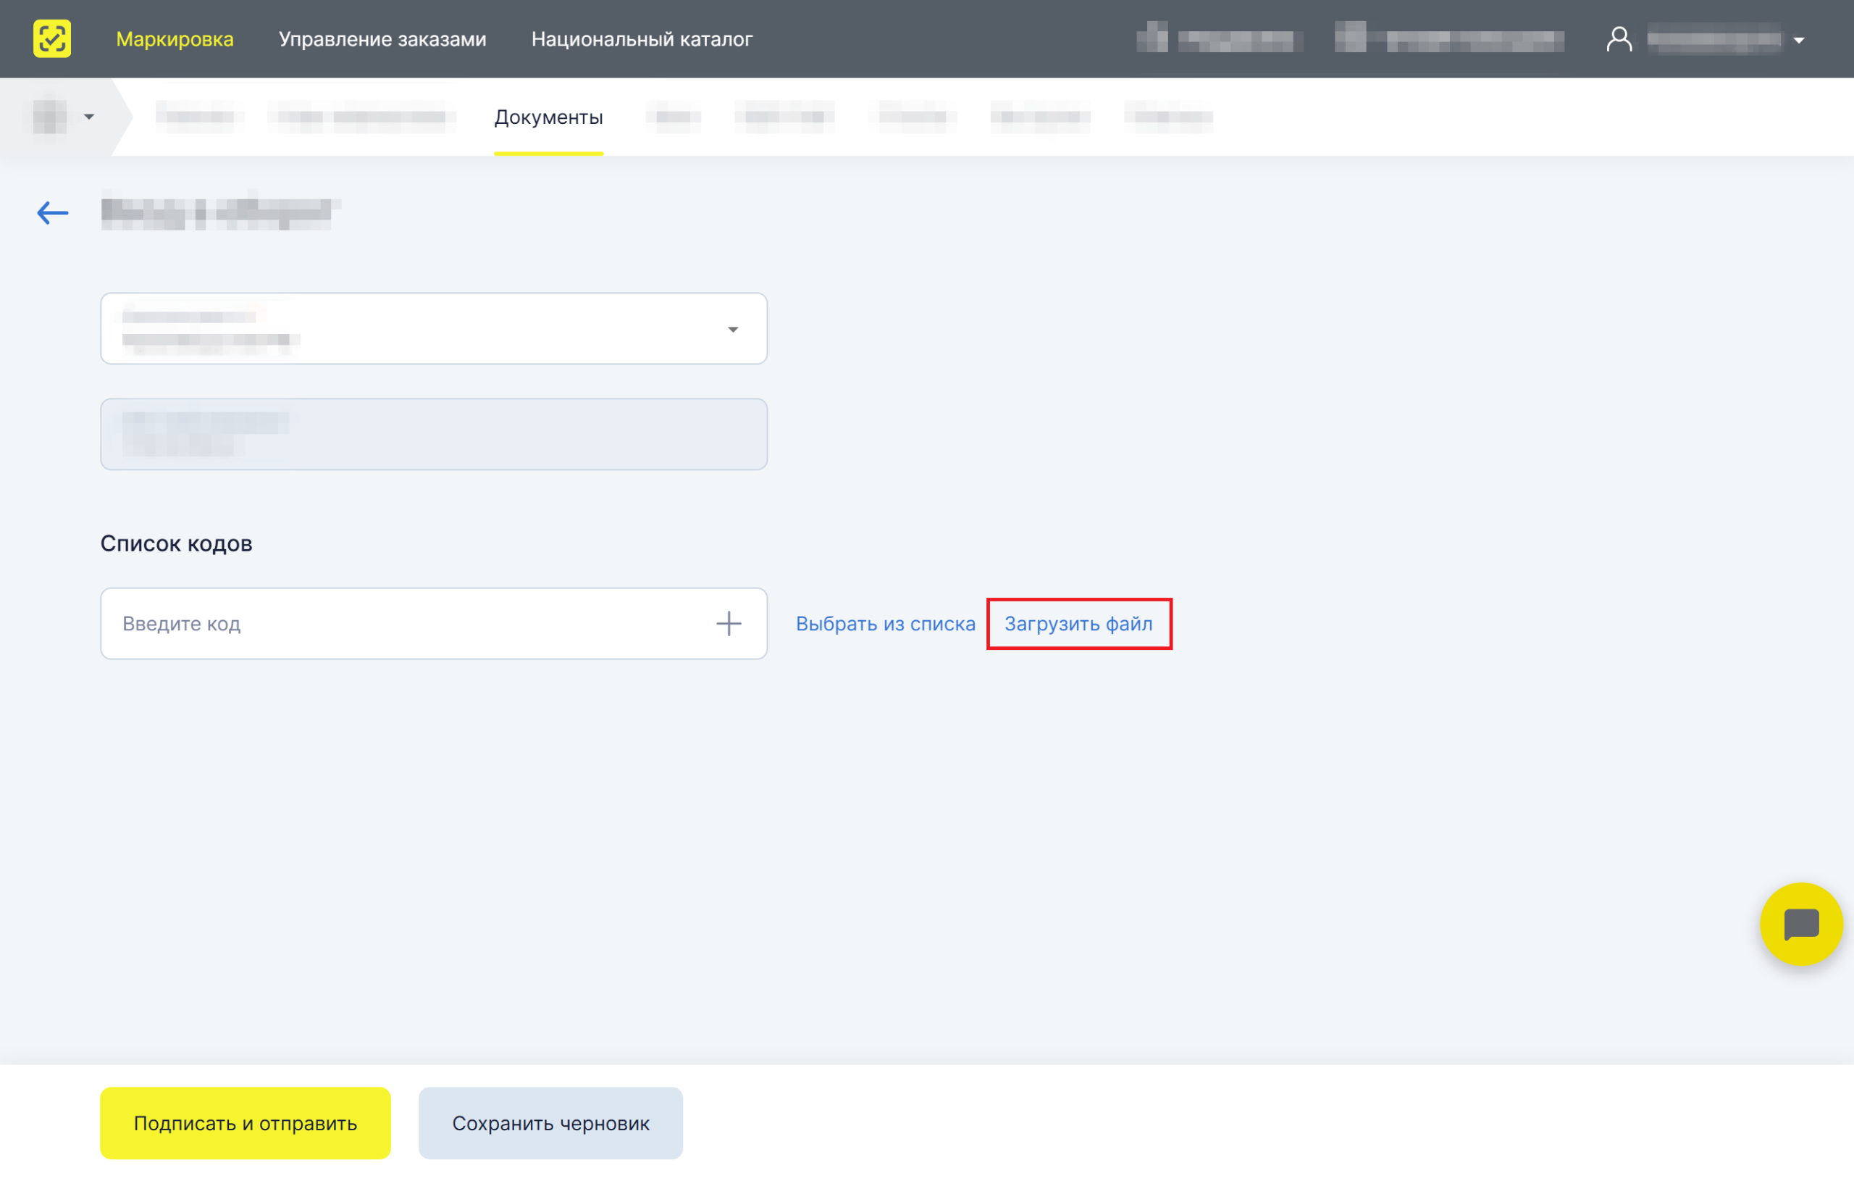The height and width of the screenshot is (1181, 1854).
Task: Expand the document type combo box
Action: coord(434,328)
